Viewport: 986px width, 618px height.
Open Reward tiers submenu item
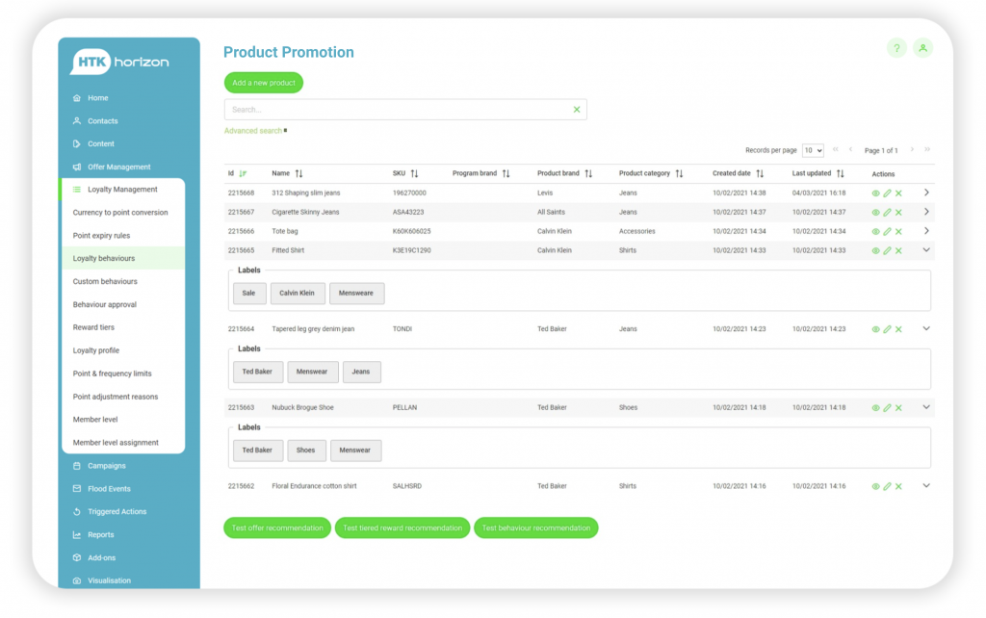pos(93,327)
